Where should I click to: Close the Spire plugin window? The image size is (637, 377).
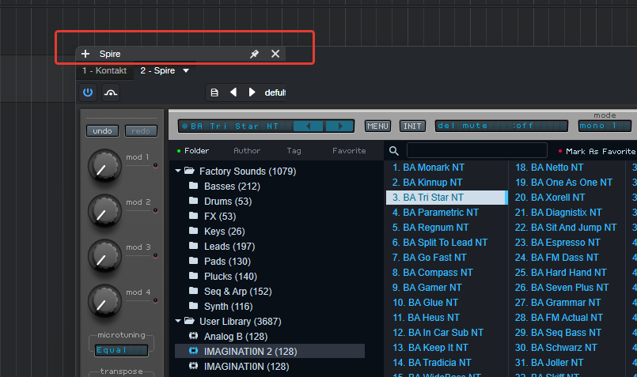point(275,54)
